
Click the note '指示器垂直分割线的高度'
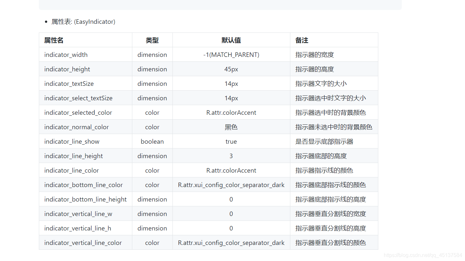(331, 228)
